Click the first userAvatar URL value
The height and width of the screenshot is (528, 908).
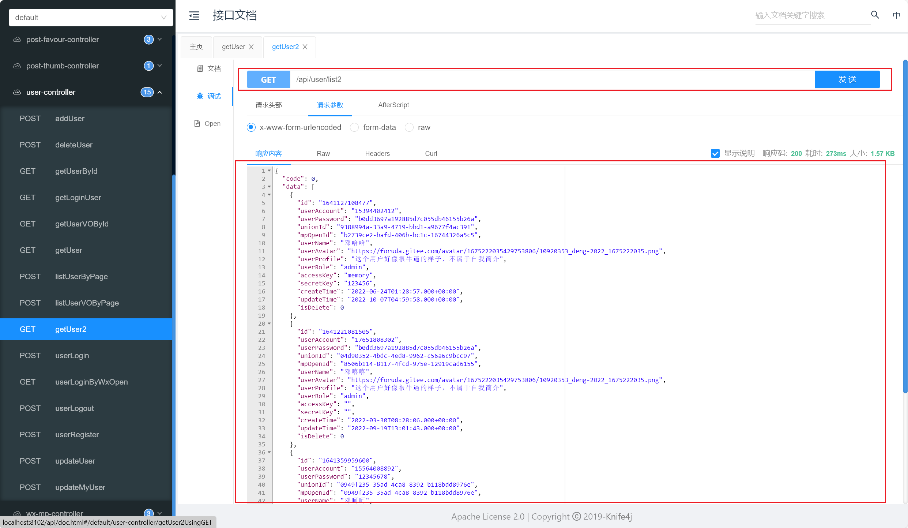pos(505,251)
